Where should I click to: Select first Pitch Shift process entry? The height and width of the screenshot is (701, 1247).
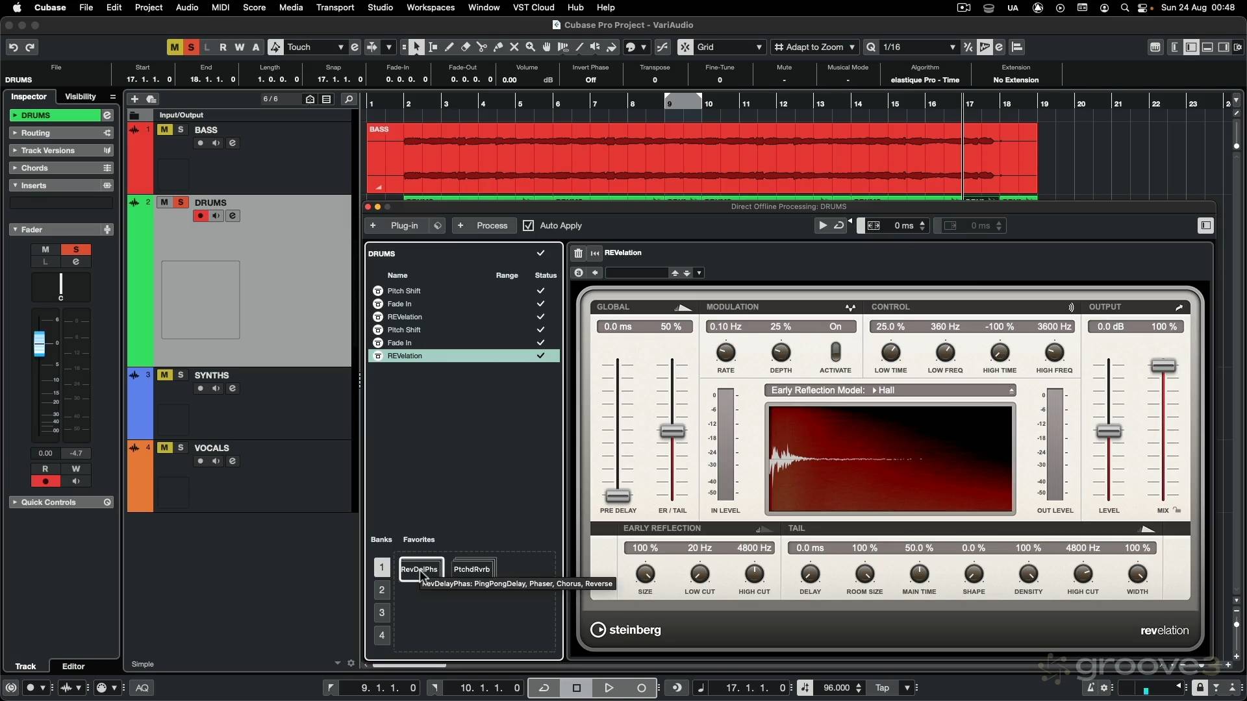[404, 291]
